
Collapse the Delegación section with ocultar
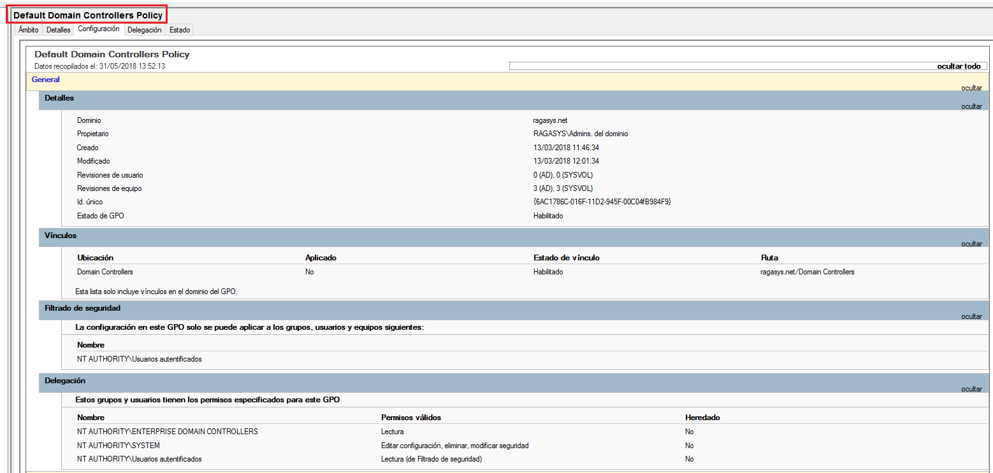pos(971,388)
